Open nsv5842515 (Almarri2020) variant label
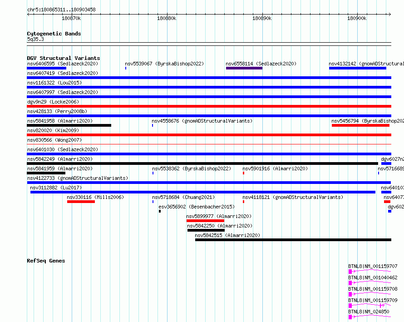 point(227,235)
